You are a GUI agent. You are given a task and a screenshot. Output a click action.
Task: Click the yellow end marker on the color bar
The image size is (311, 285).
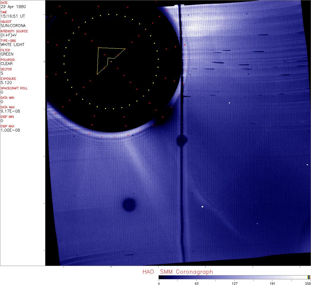[309, 277]
